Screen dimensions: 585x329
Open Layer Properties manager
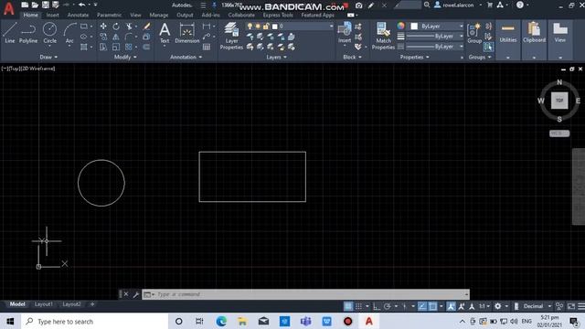231,36
